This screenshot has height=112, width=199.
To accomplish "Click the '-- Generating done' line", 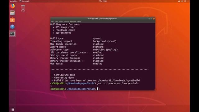I will point(62,77).
